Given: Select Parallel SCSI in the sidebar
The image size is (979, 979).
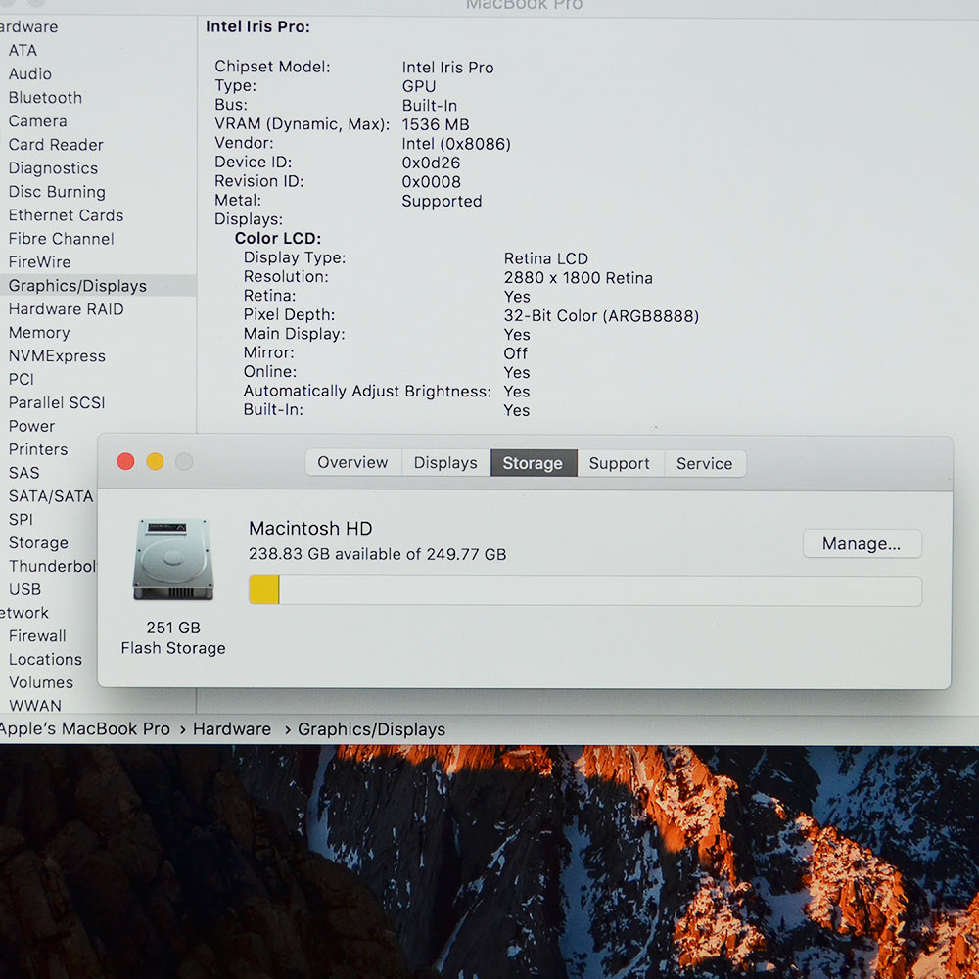Looking at the screenshot, I should (57, 402).
